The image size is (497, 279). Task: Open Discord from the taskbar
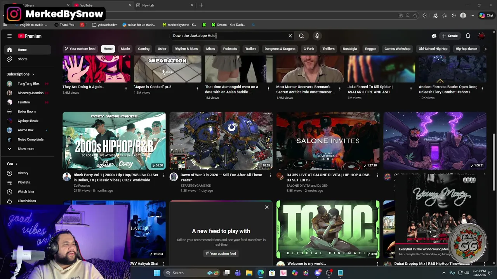coord(318,273)
